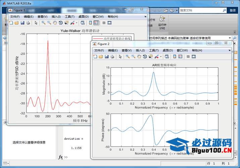Click magnifier icon in documentation search box
This screenshot has width=240, height=168.
(x=224, y=10)
